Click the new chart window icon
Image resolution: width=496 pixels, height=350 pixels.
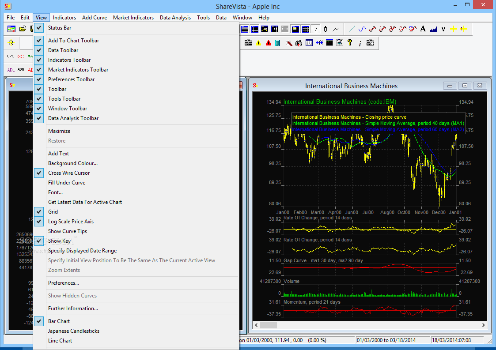point(11,29)
